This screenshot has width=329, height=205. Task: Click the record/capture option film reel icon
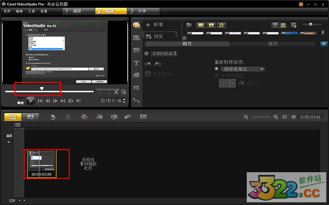pyautogui.click(x=84, y=117)
